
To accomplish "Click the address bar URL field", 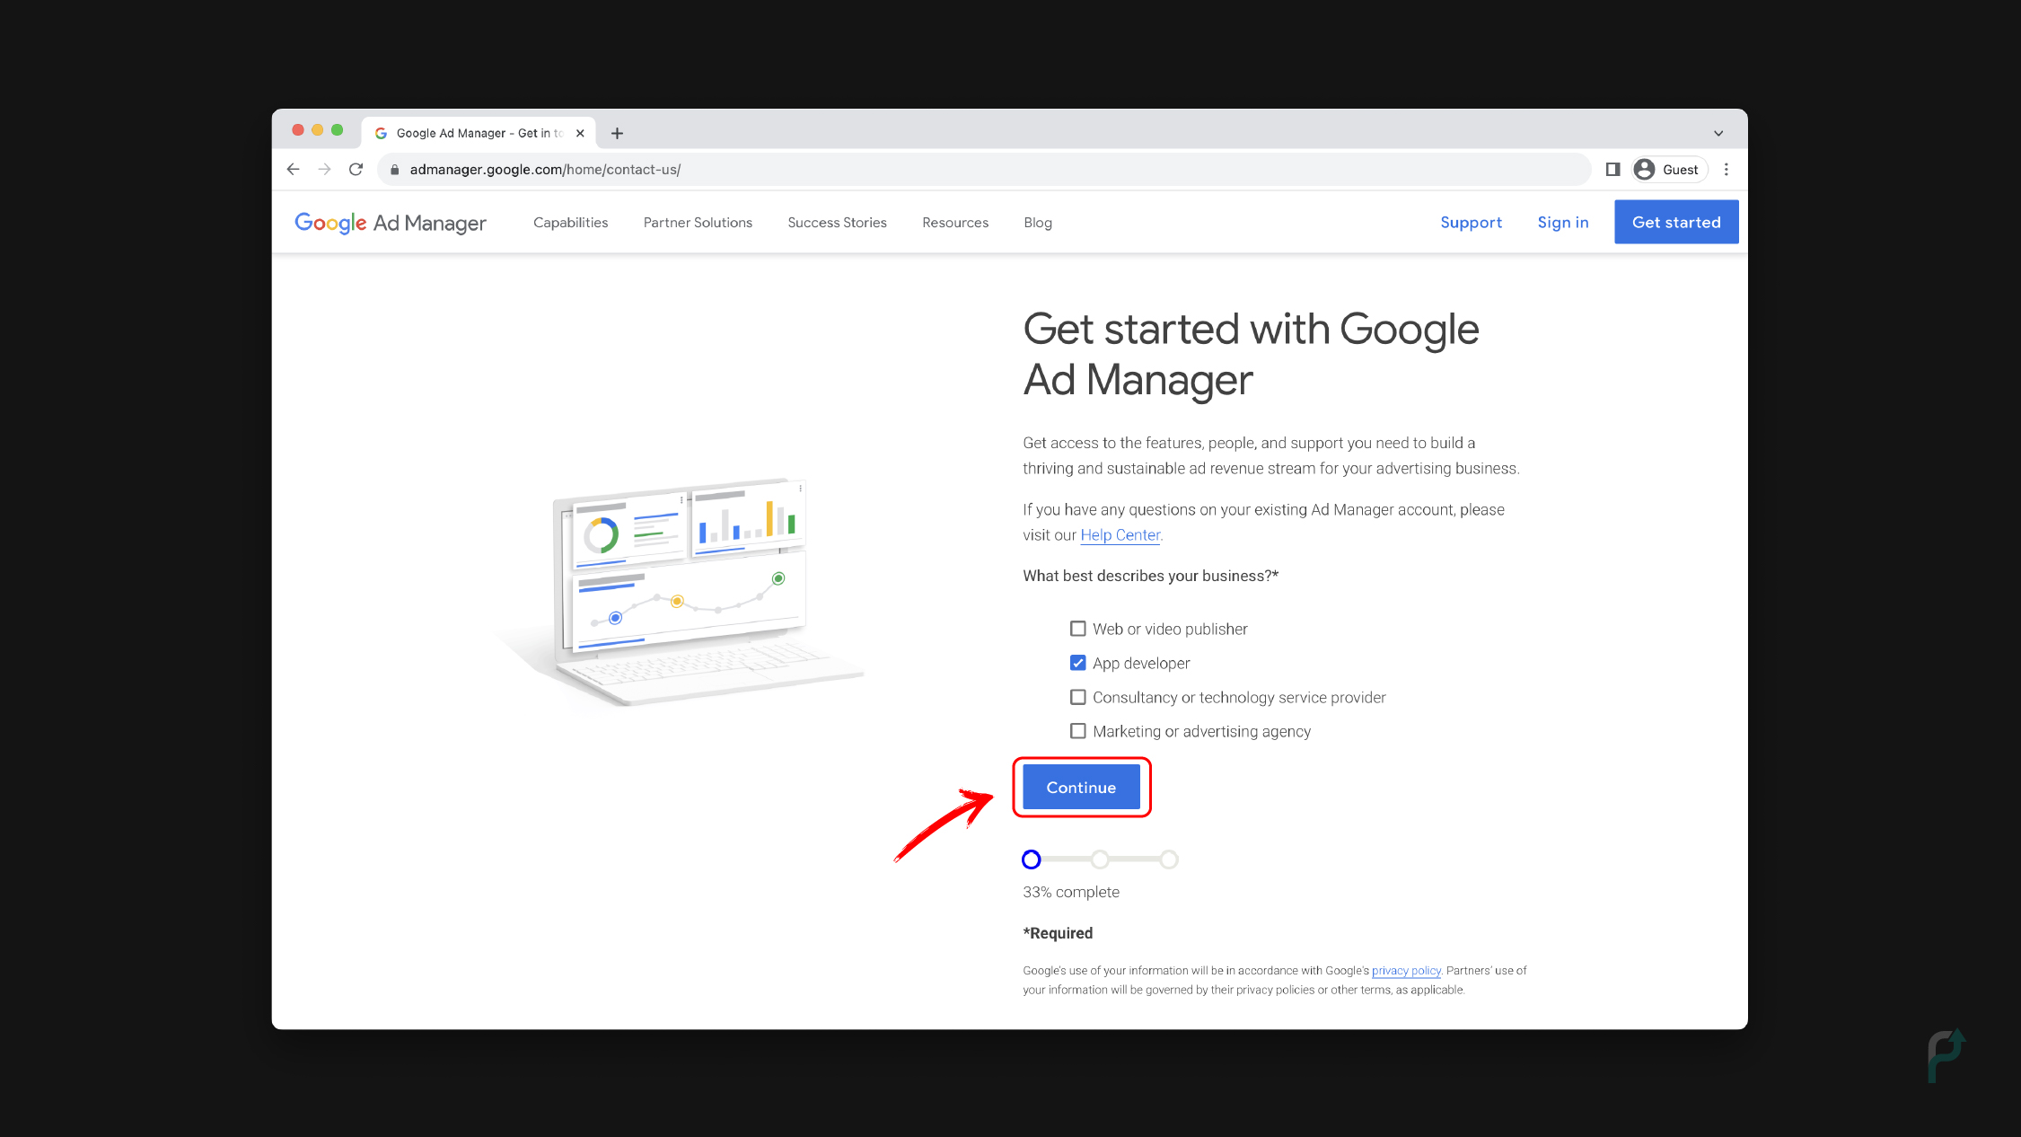I will tap(898, 169).
